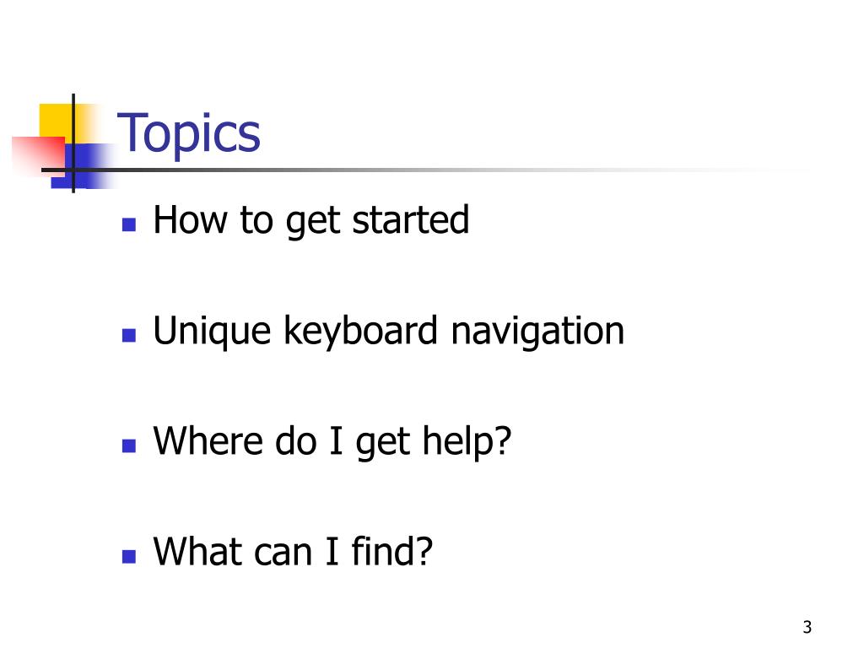Click the yellow square in the title decoration
This screenshot has width=864, height=648.
tap(57, 121)
